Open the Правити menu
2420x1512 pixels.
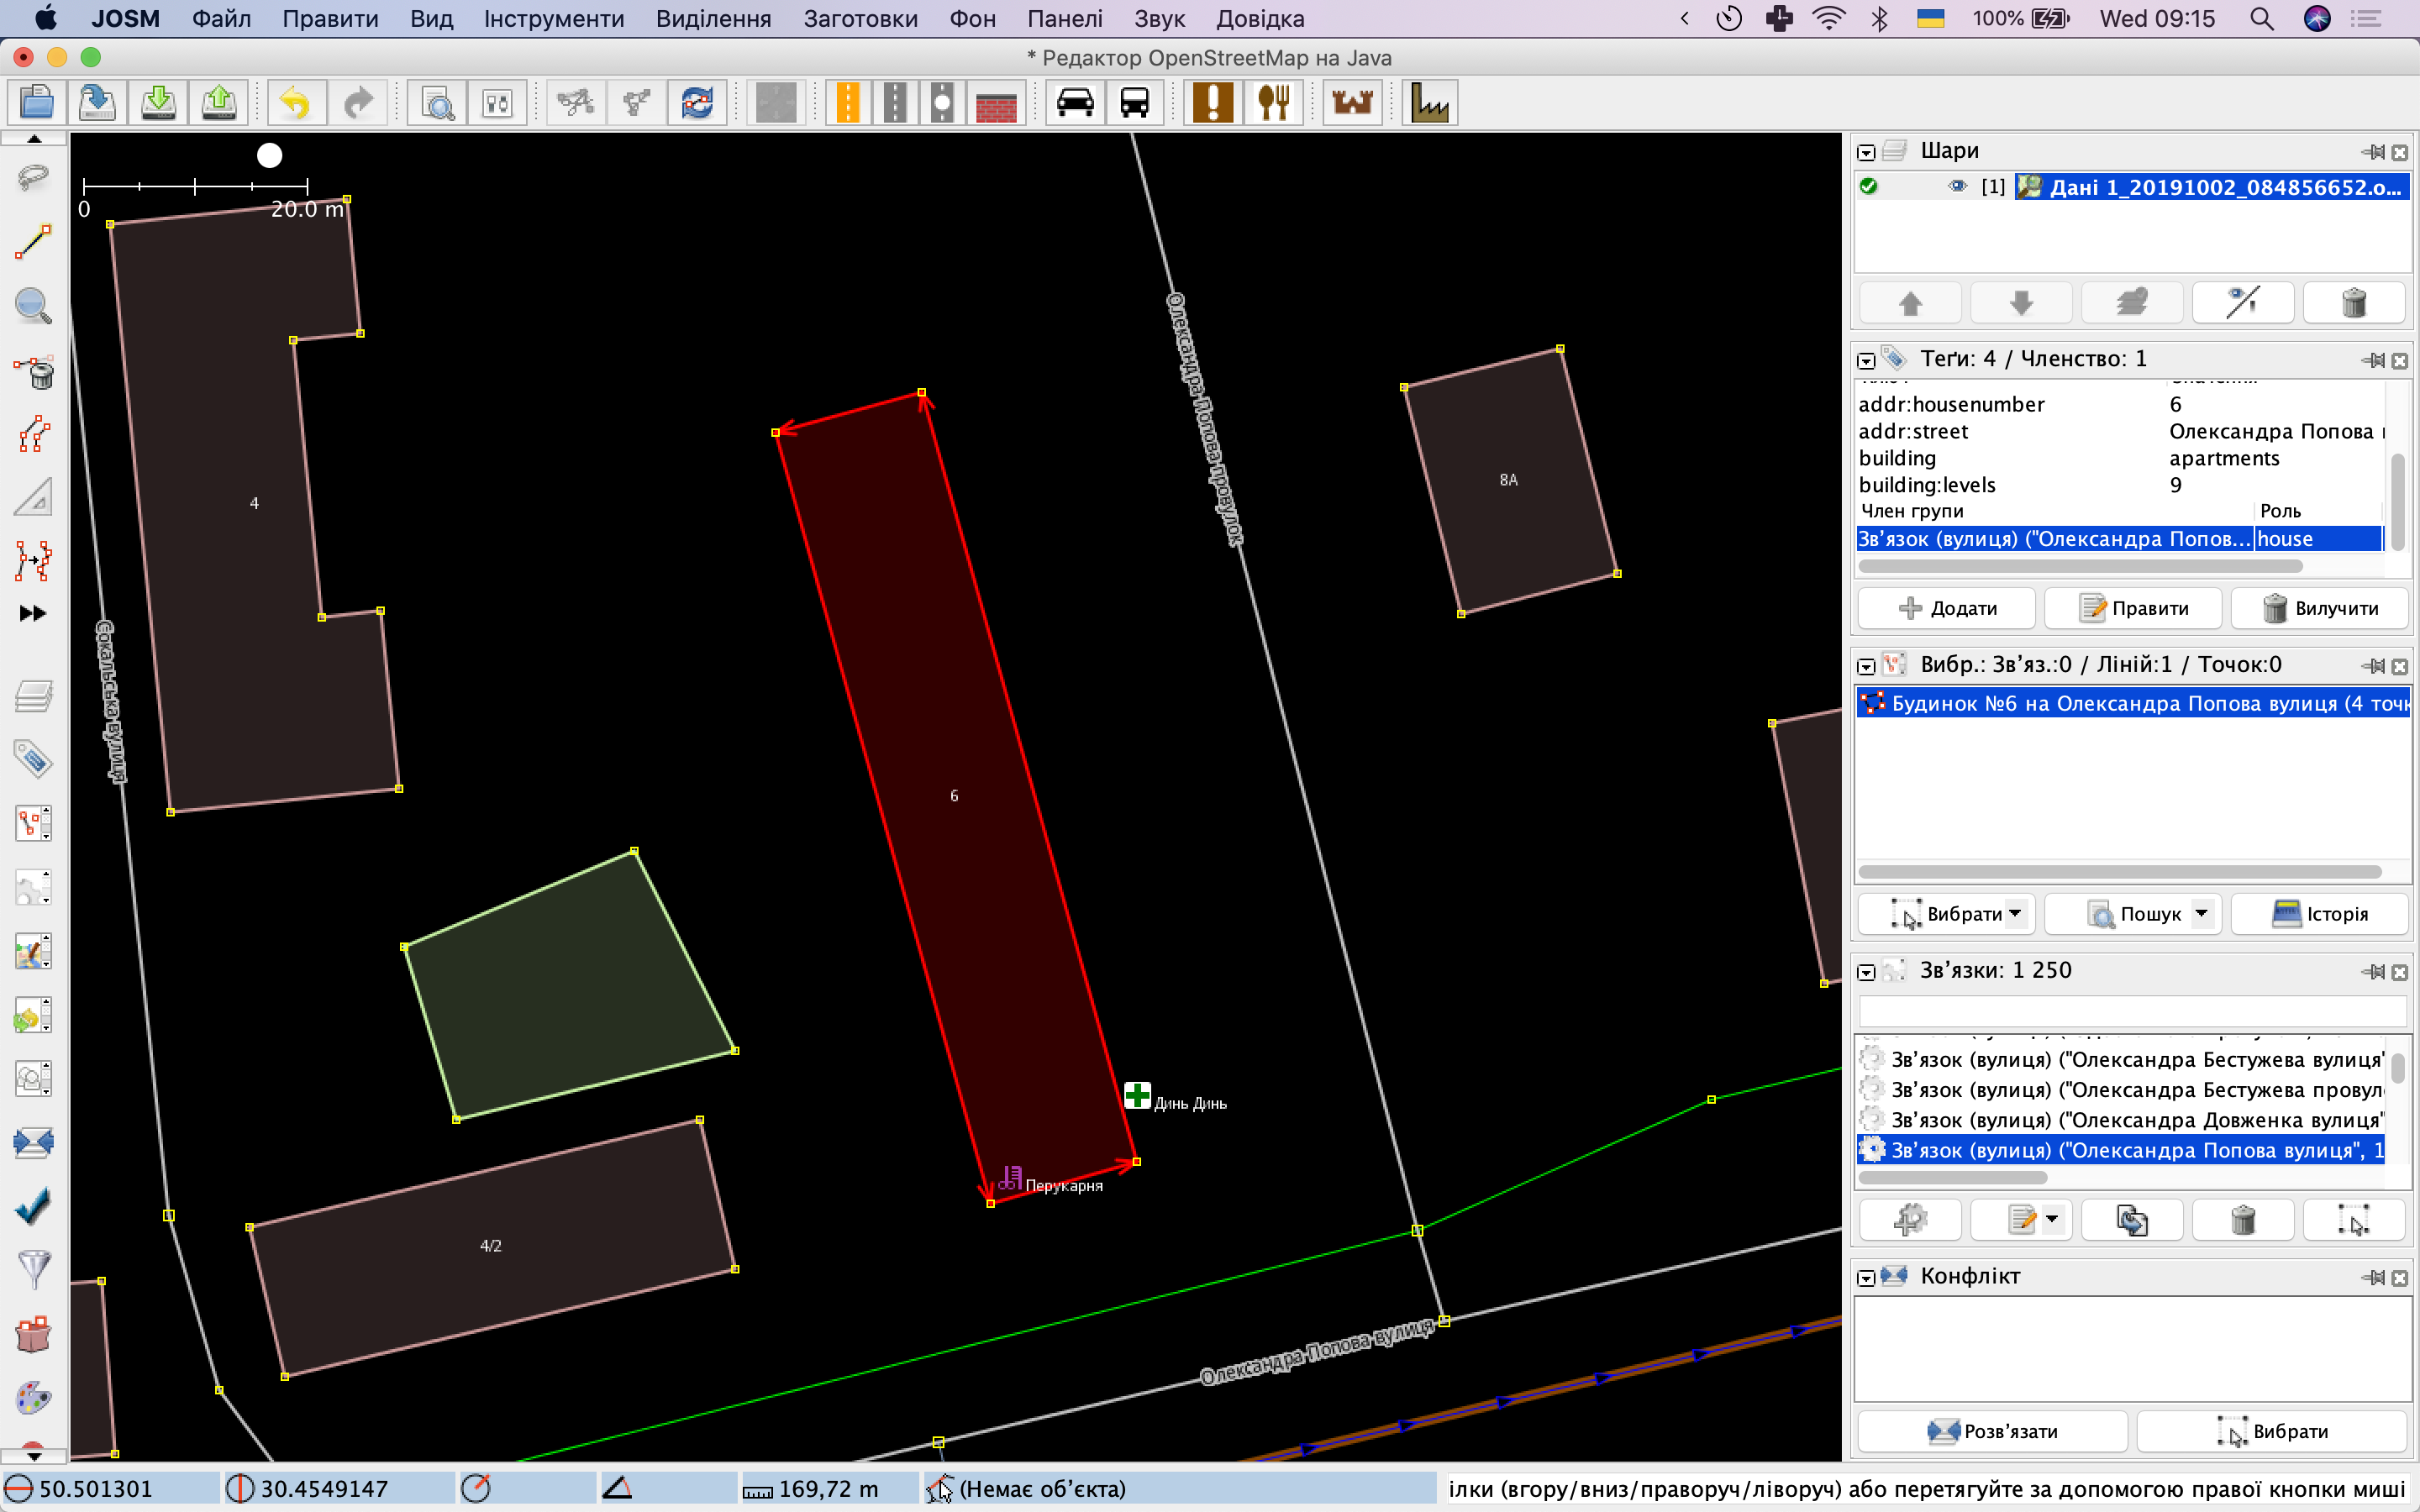click(330, 18)
